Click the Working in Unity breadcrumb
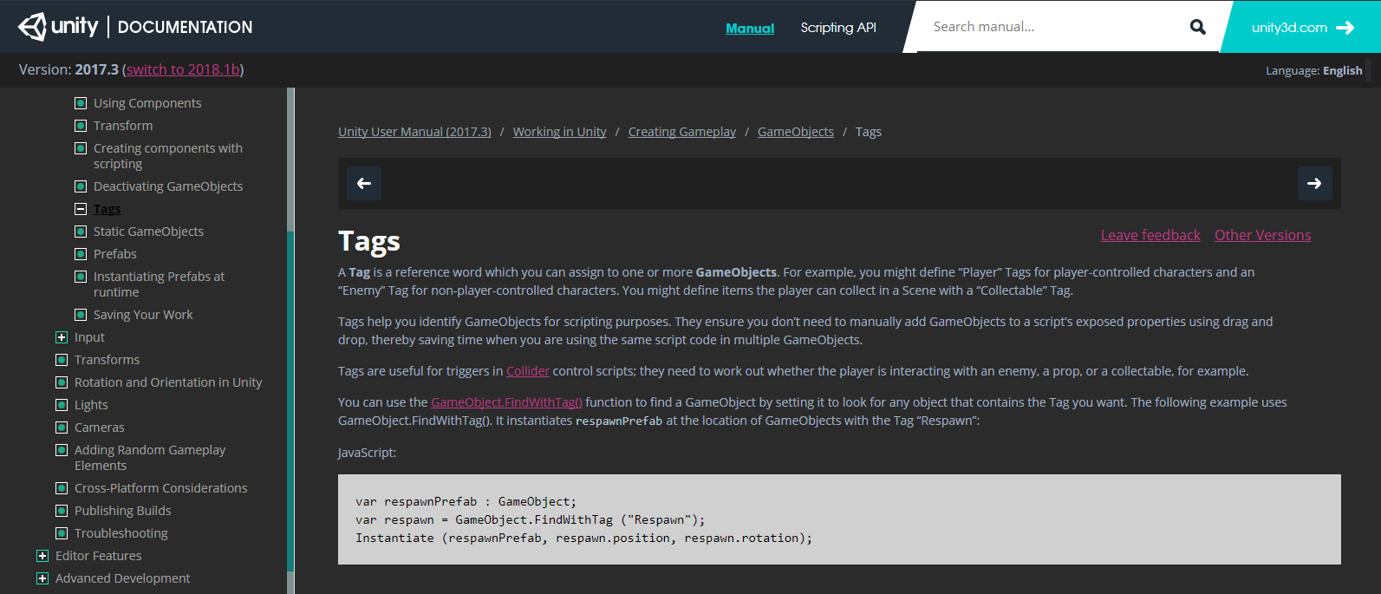 tap(559, 132)
